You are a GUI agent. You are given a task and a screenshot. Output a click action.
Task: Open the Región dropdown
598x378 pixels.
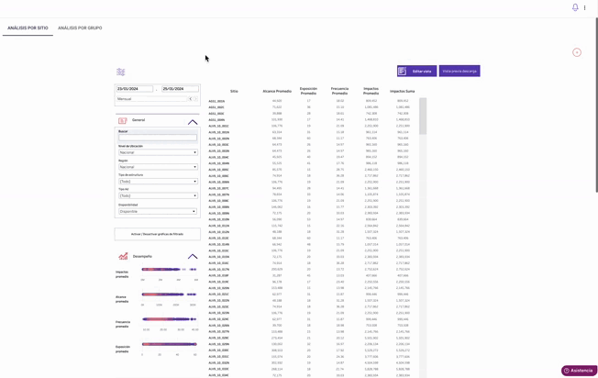[158, 167]
